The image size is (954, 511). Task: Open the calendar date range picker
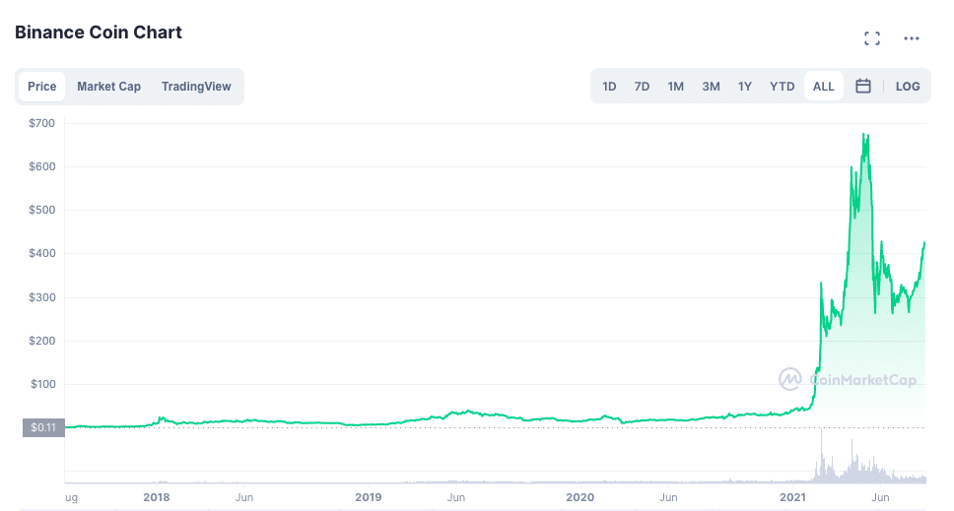(862, 87)
